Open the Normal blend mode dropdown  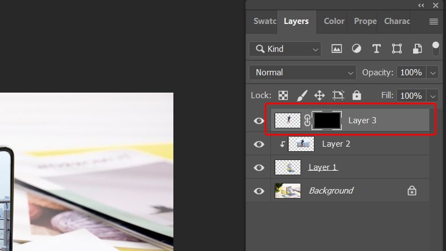(x=302, y=73)
